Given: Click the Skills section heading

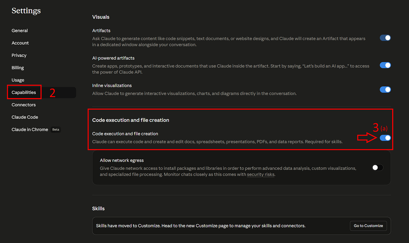Looking at the screenshot, I should click(98, 209).
